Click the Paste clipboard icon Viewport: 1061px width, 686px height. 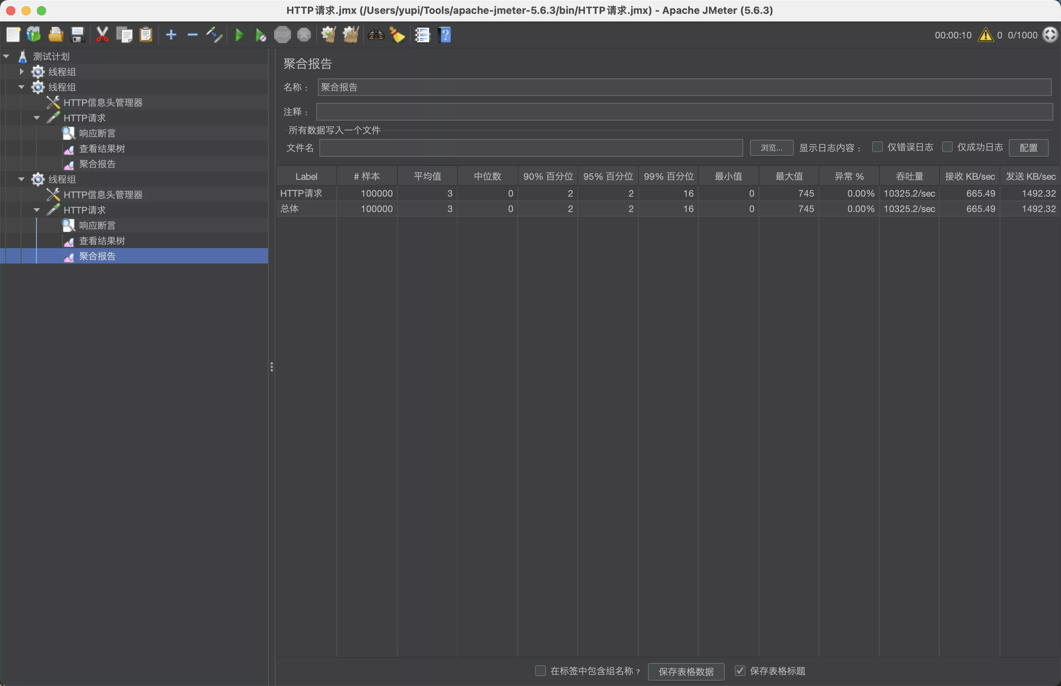point(146,35)
